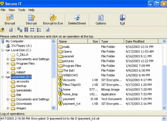Click the file list scroll up arrow
The width and height of the screenshot is (167, 121).
[x=164, y=41]
